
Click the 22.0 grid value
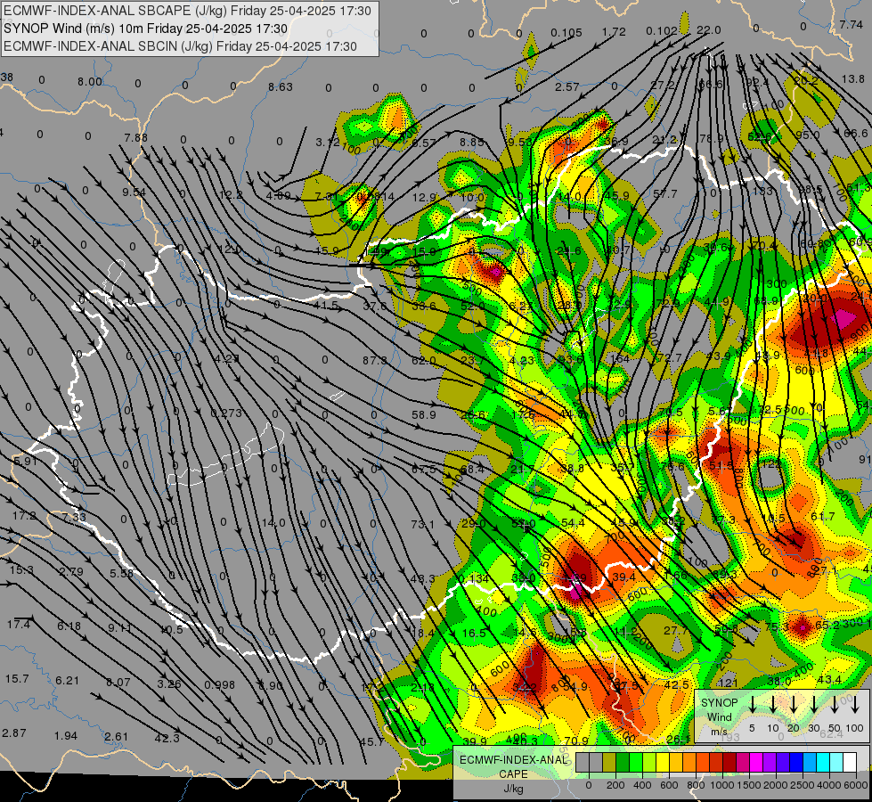708,30
